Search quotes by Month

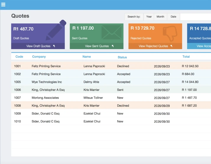point(160,17)
